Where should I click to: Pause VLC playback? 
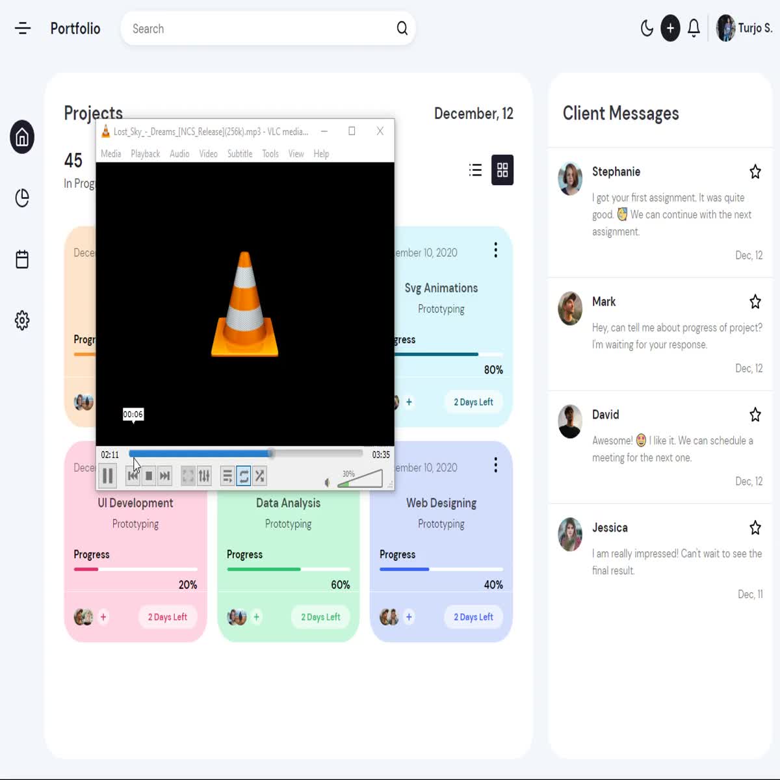tap(108, 476)
